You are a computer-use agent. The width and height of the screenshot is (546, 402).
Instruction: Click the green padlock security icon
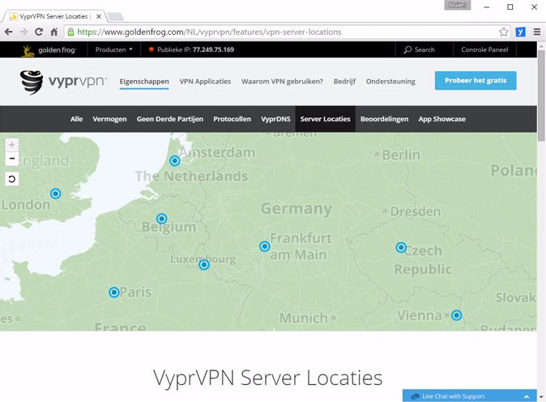(70, 32)
